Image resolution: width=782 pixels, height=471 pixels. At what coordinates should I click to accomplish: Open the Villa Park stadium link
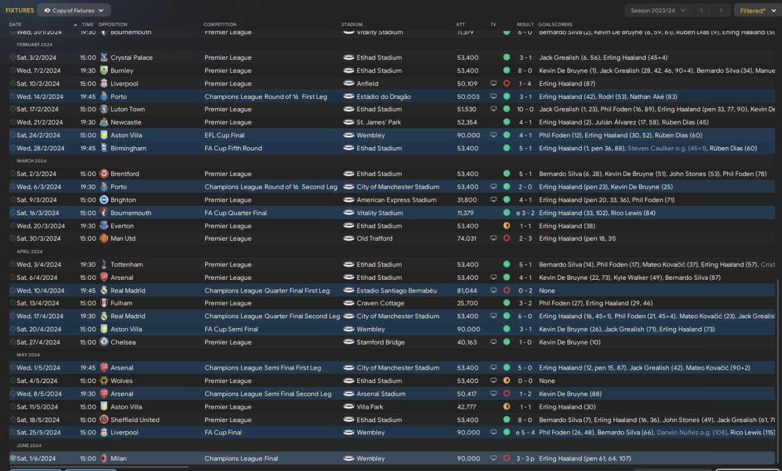(x=370, y=407)
